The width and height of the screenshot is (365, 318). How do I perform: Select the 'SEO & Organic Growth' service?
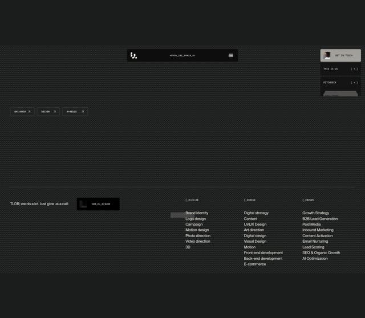click(x=321, y=252)
